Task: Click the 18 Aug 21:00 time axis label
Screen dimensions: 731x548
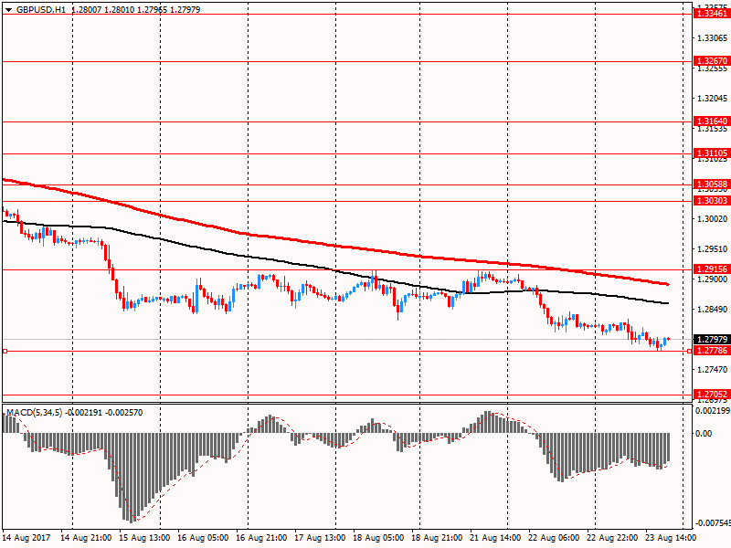Action: point(438,538)
